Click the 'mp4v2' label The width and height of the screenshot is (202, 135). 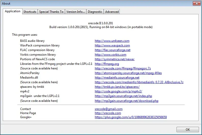click(x=25, y=91)
